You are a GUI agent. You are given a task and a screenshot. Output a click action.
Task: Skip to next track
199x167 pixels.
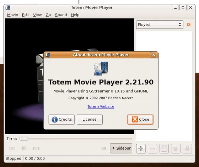[x=36, y=148]
